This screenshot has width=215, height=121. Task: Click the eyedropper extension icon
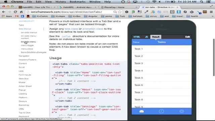(x=146, y=12)
